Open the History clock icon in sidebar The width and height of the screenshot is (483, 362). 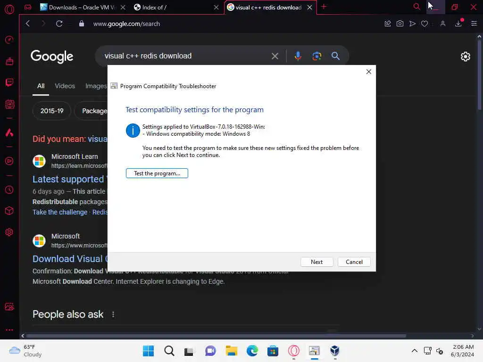click(x=9, y=189)
